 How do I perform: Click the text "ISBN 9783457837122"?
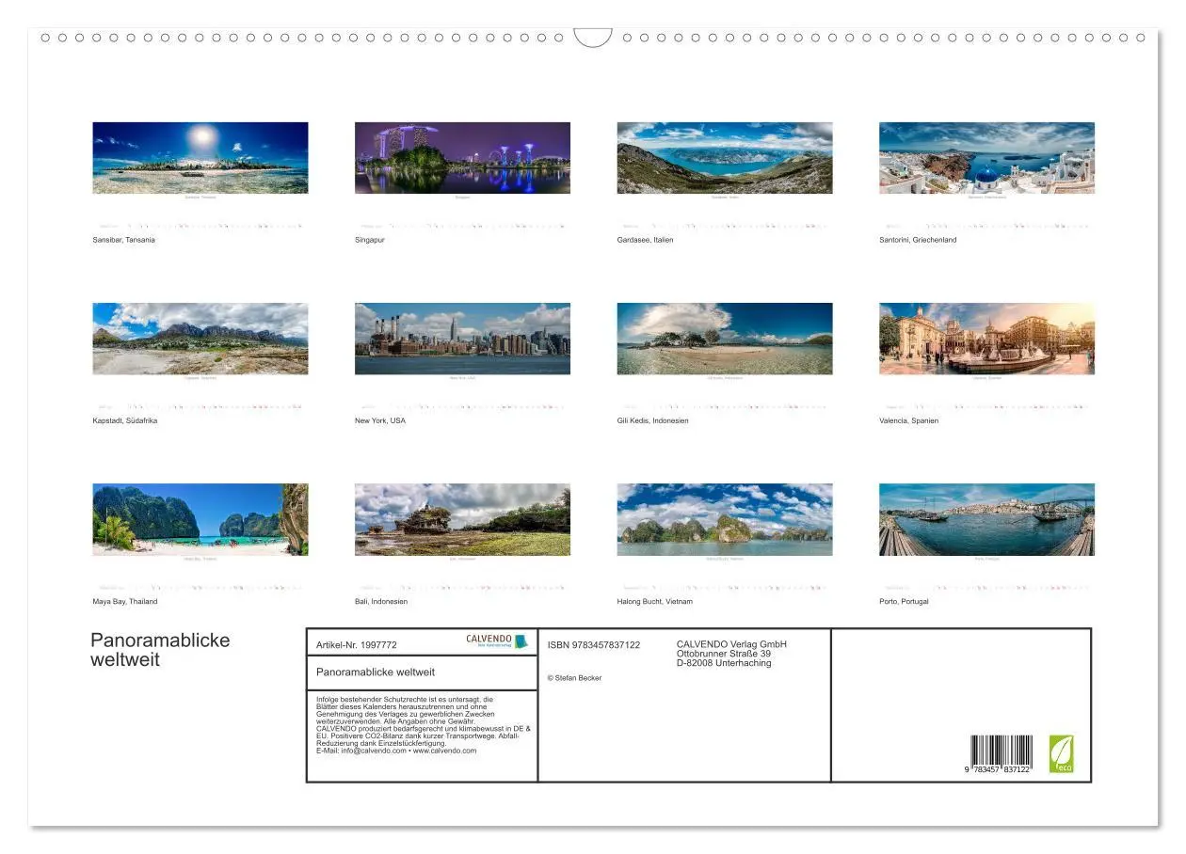pos(594,645)
